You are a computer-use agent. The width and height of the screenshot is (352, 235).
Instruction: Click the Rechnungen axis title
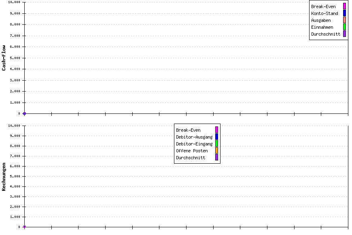[x=4, y=177]
